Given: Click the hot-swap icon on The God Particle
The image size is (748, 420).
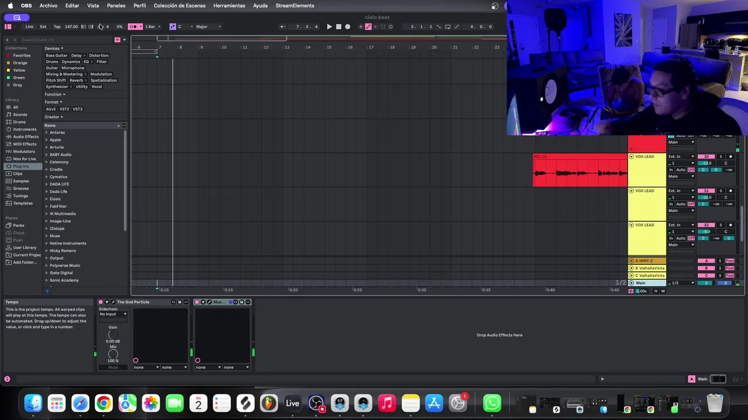Looking at the screenshot, I should 174,302.
